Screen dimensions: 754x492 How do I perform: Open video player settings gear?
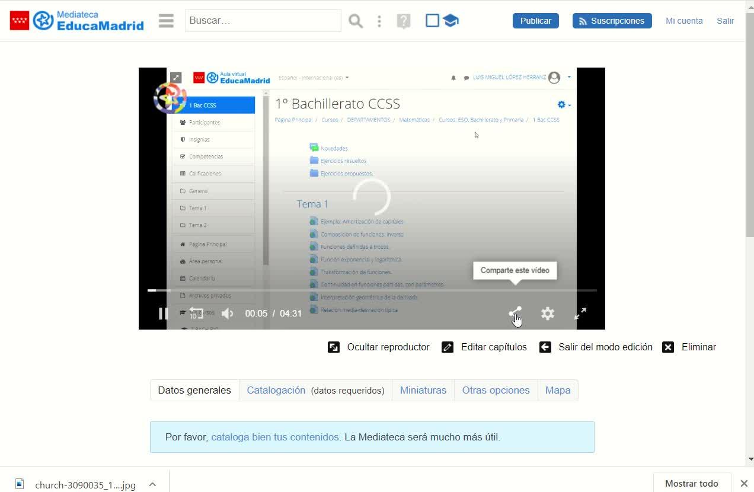coord(548,314)
